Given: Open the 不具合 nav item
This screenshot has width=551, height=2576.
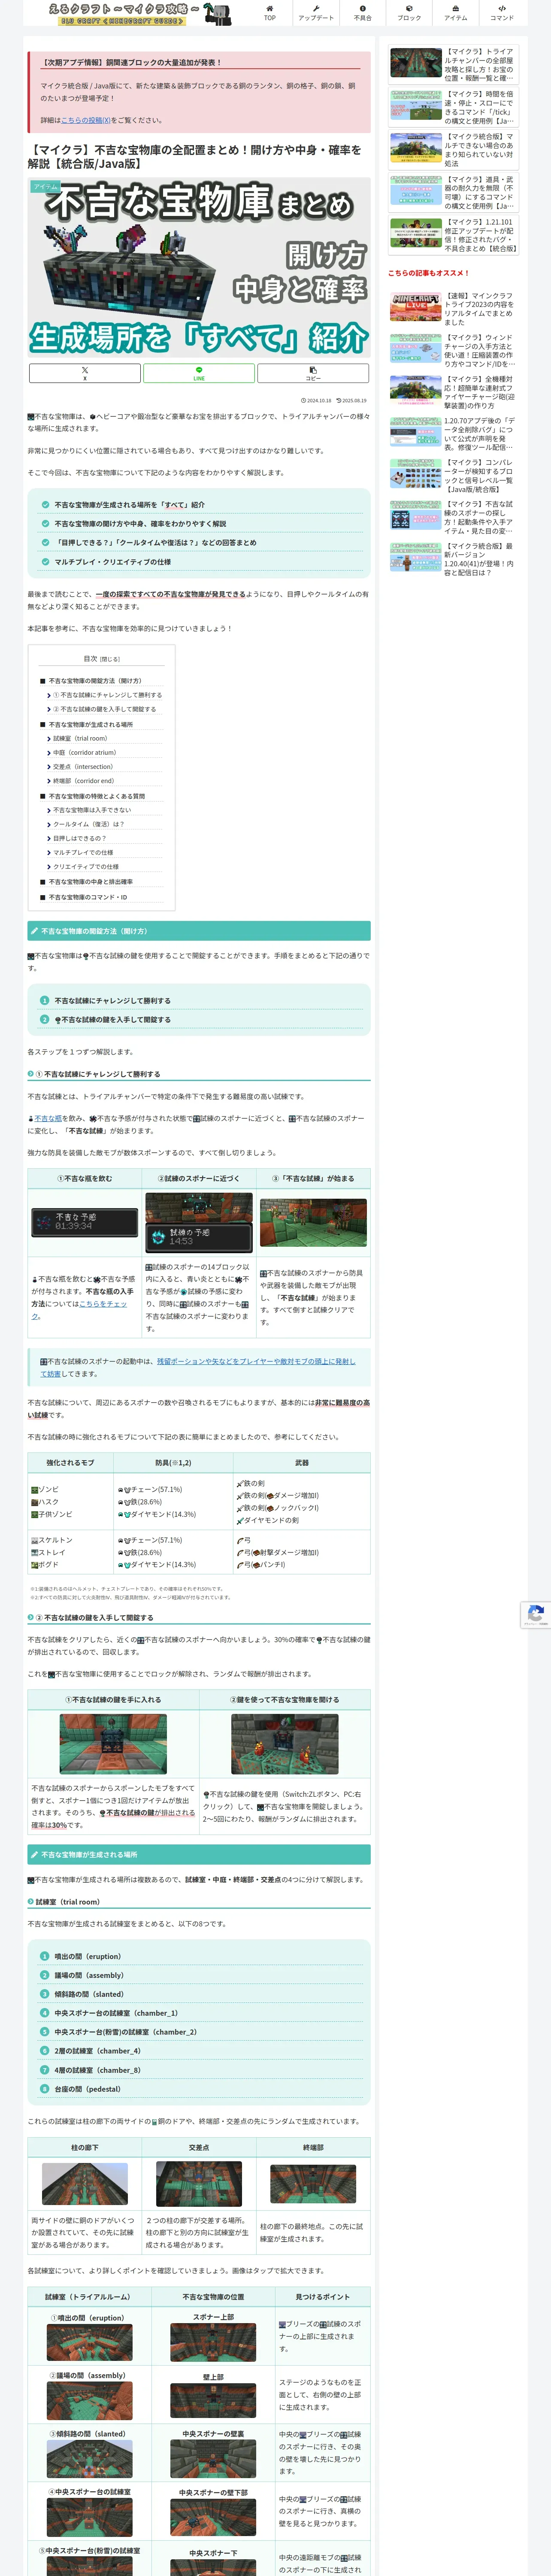Looking at the screenshot, I should click(x=362, y=12).
